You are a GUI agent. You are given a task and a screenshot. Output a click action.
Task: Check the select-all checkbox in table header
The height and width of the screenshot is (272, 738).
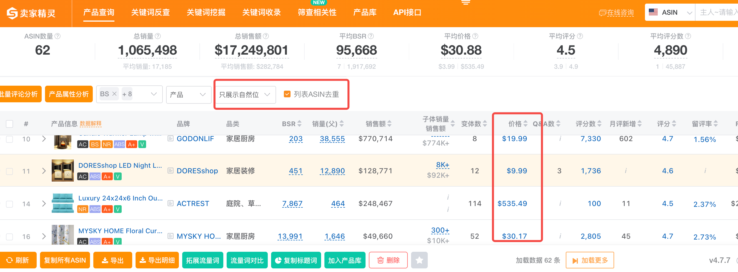[x=9, y=124]
